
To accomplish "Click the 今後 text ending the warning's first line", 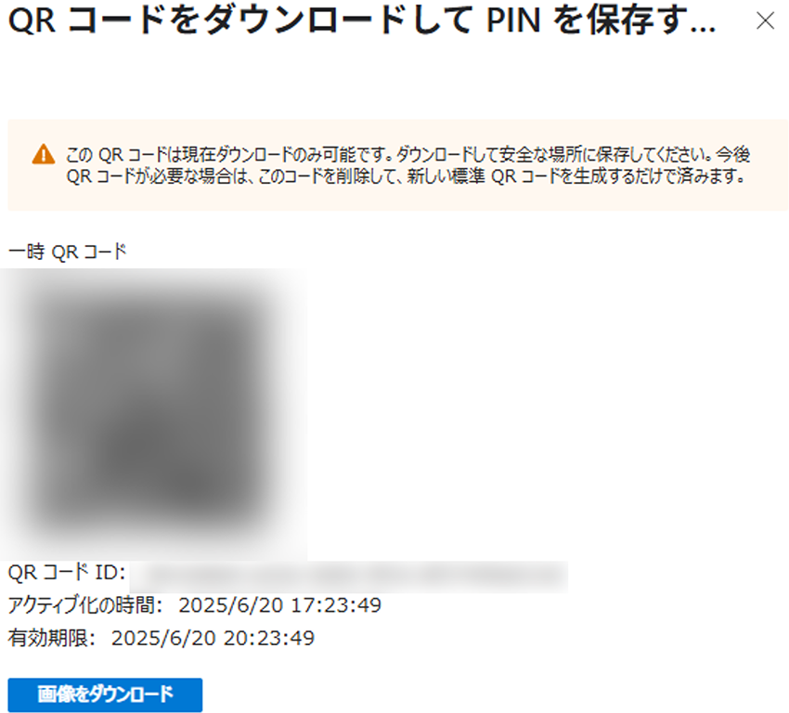I will [732, 154].
